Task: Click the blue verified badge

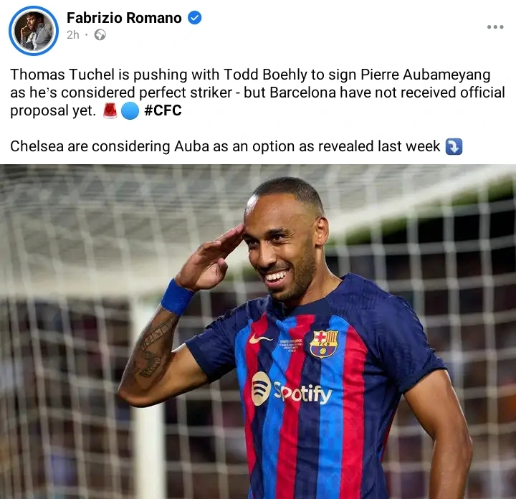Action: (x=194, y=18)
